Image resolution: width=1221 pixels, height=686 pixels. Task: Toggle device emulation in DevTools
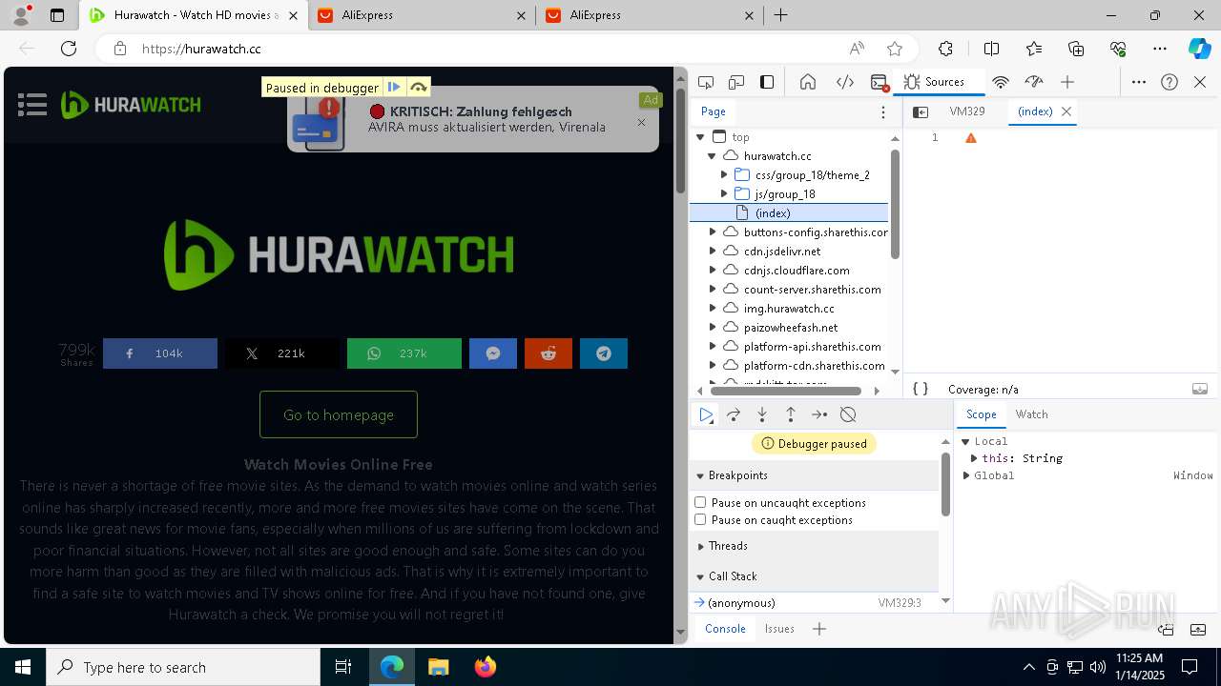[736, 82]
